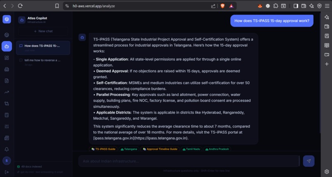This screenshot has width=332, height=177.
Task: Open Brave Shields lion icon
Action: (222, 6)
